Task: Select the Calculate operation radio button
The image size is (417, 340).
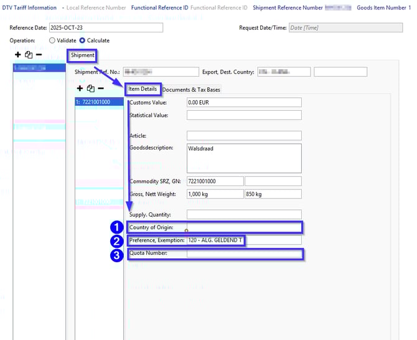Action: coord(83,40)
